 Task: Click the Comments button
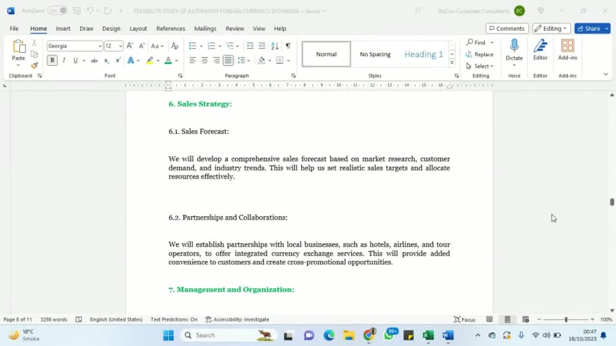pos(507,29)
